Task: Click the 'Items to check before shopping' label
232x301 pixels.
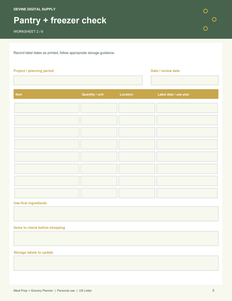Action: tap(39, 228)
